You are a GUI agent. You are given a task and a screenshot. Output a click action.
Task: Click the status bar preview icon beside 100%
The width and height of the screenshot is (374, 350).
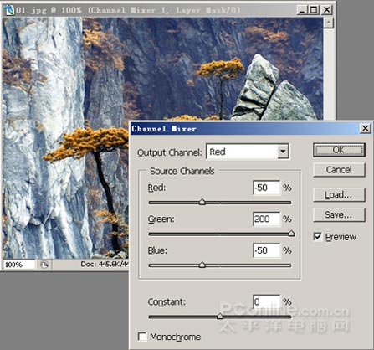pyautogui.click(x=44, y=265)
